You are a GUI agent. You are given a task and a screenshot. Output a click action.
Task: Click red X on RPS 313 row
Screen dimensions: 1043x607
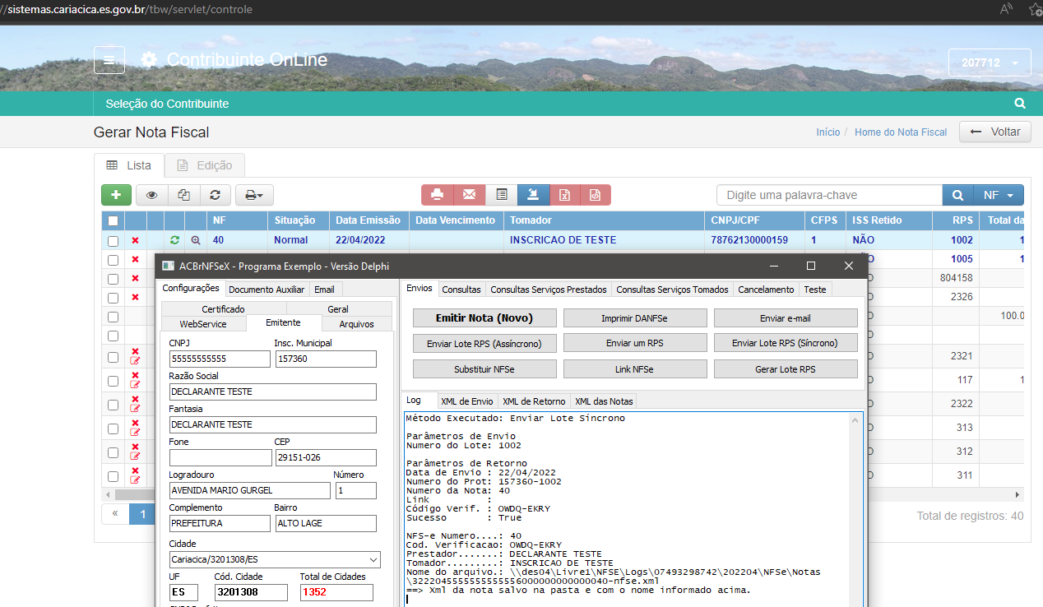click(x=135, y=423)
